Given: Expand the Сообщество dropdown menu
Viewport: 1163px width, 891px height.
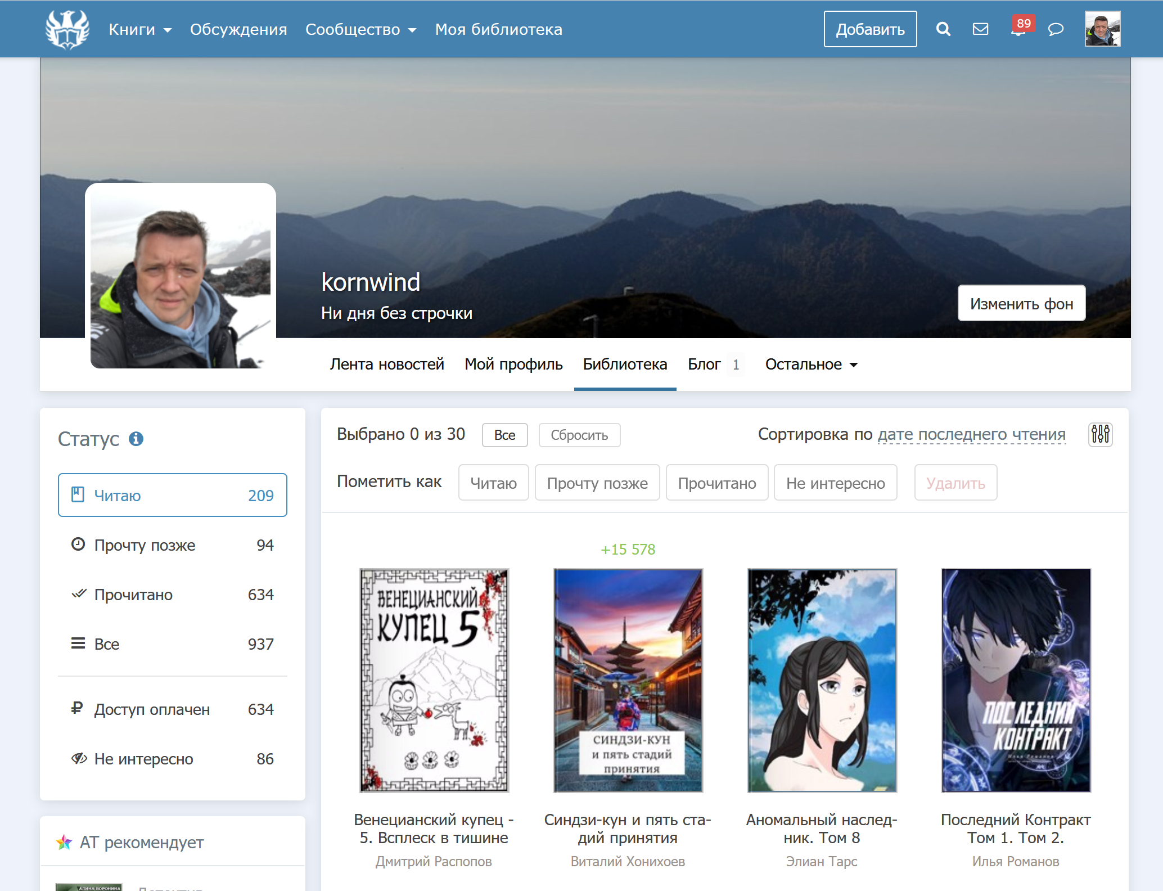Looking at the screenshot, I should point(360,29).
